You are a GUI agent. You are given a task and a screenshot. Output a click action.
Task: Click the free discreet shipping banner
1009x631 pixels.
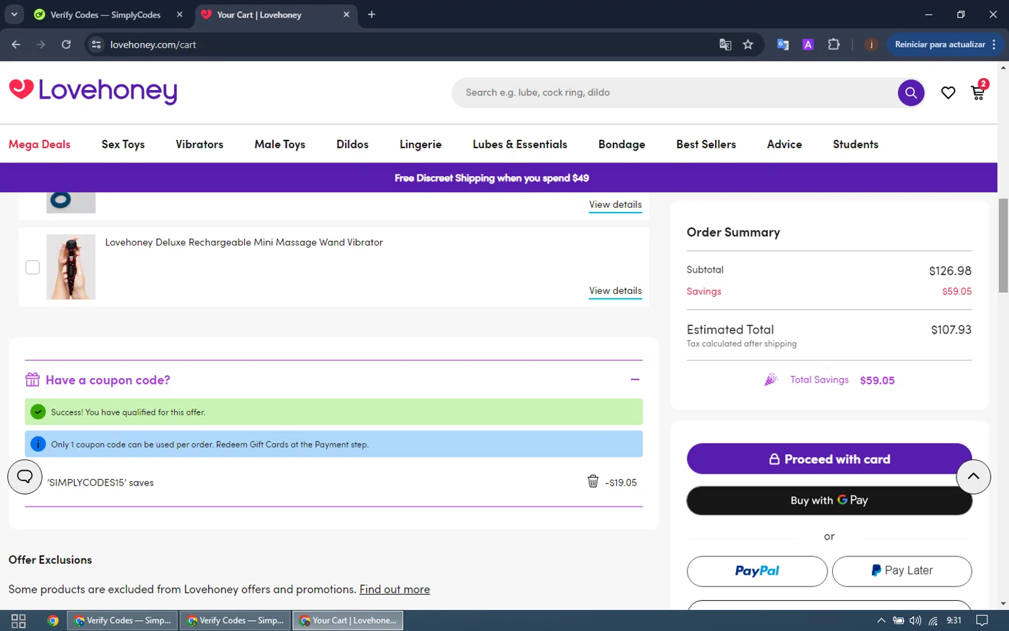[x=498, y=178]
